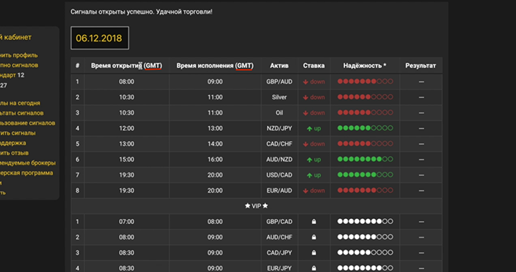The width and height of the screenshot is (516, 272).
Task: Click the red reliability dots for GBP/AUD
Action: click(365, 81)
